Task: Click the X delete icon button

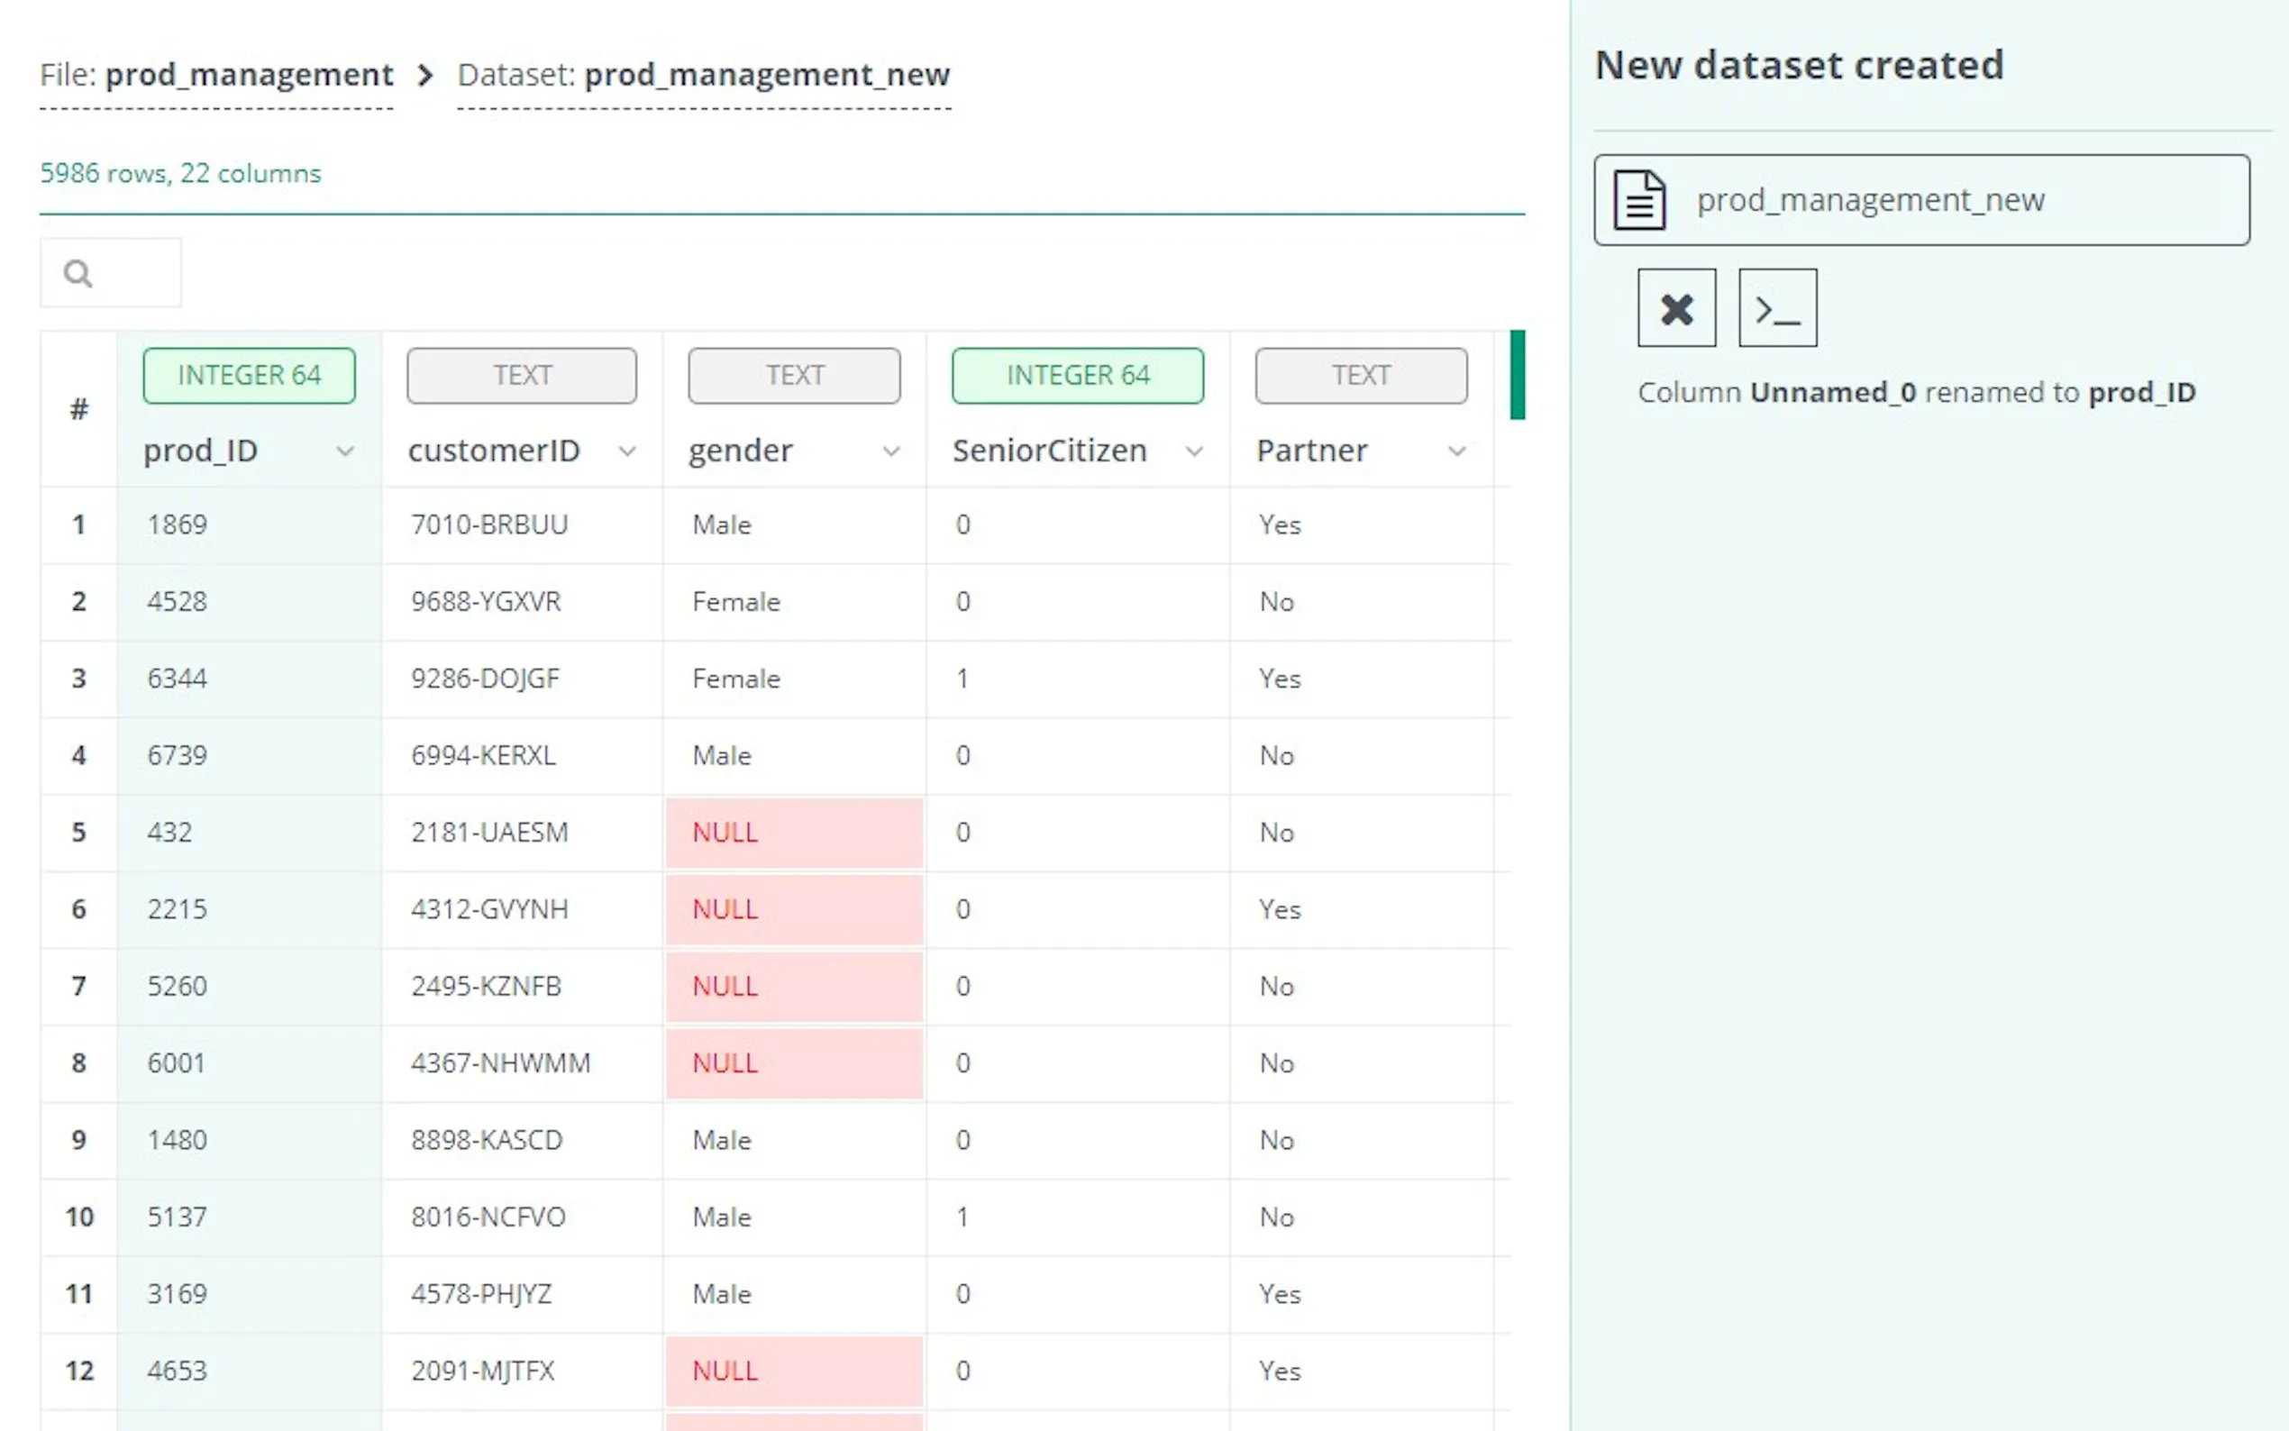Action: 1676,308
